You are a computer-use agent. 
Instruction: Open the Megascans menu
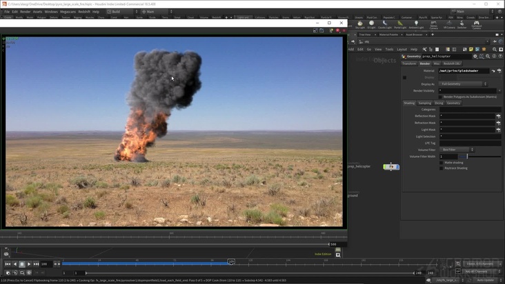pyautogui.click(x=68, y=12)
